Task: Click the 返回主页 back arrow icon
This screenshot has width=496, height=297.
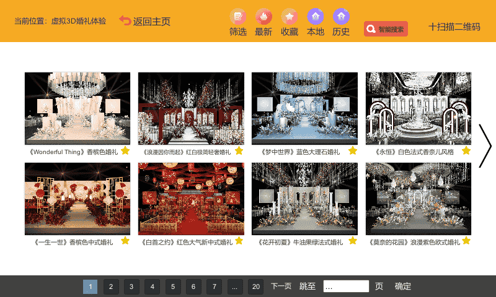Action: pyautogui.click(x=125, y=21)
